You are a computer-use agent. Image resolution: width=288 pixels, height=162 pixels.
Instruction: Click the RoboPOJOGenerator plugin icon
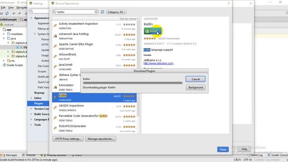point(55,128)
